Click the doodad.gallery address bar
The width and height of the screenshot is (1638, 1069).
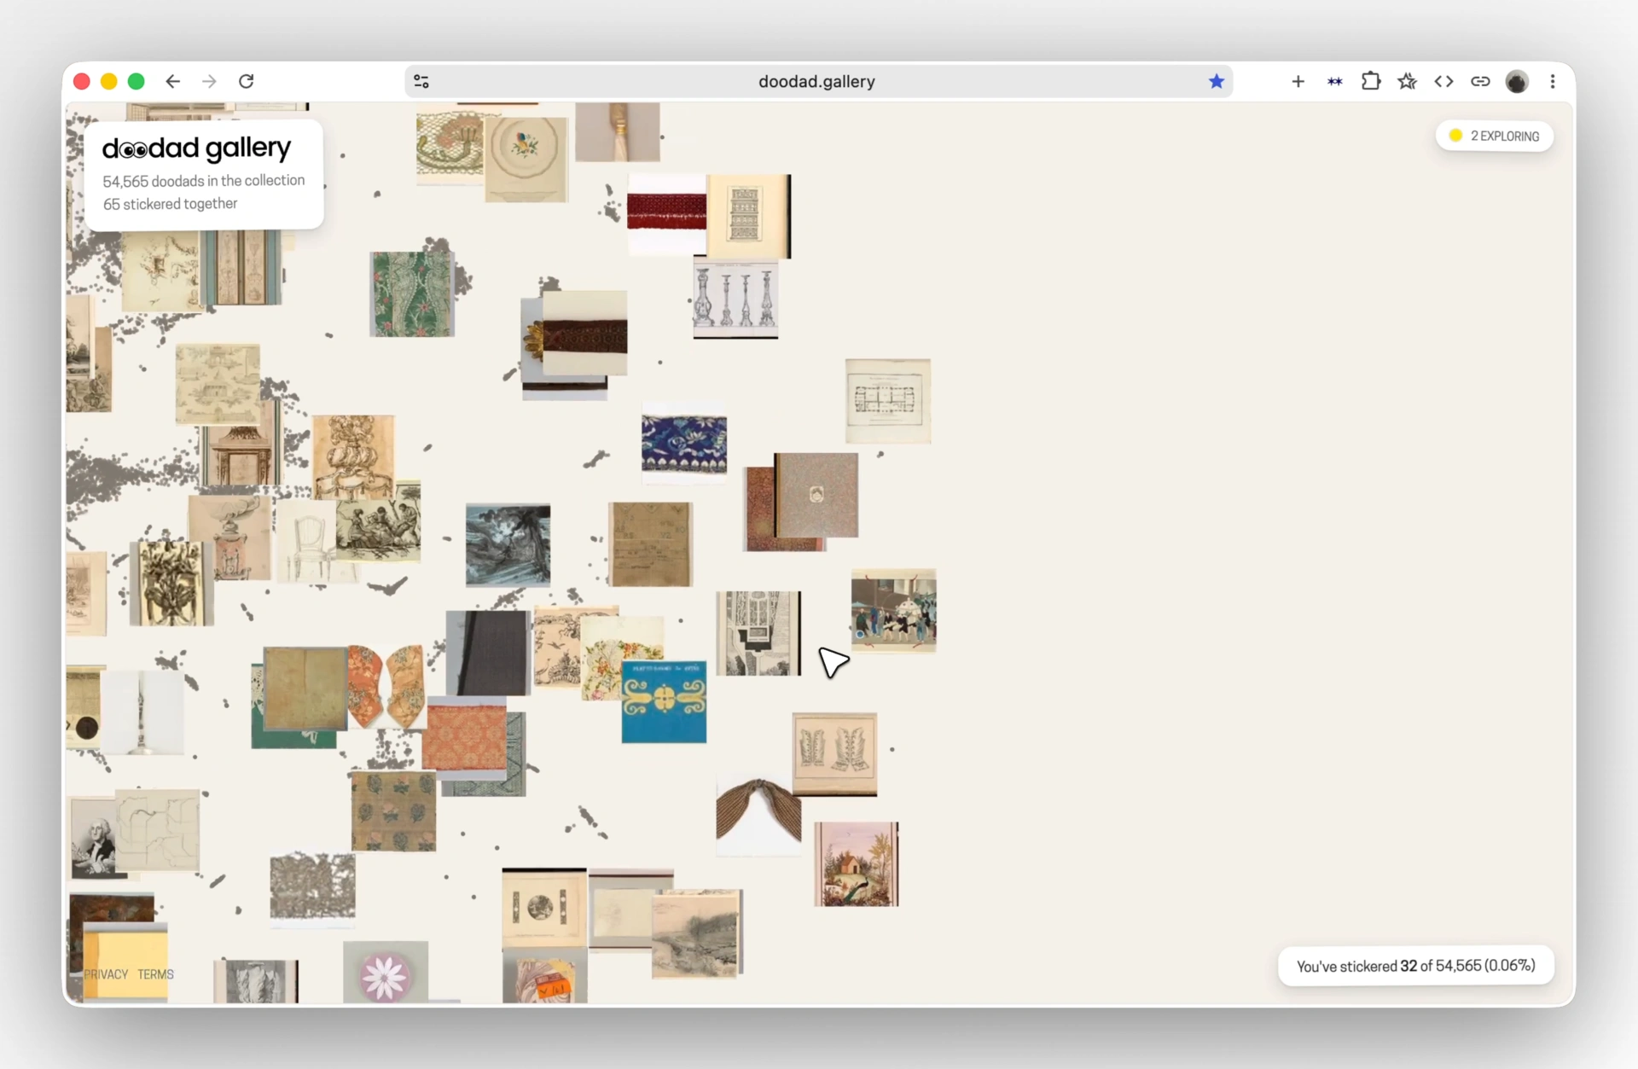coord(817,81)
